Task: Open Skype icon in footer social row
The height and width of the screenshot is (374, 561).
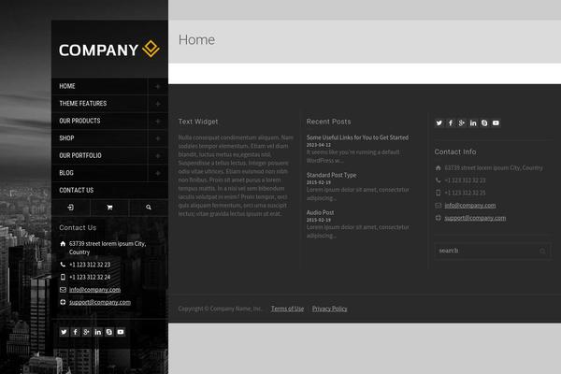Action: point(484,123)
